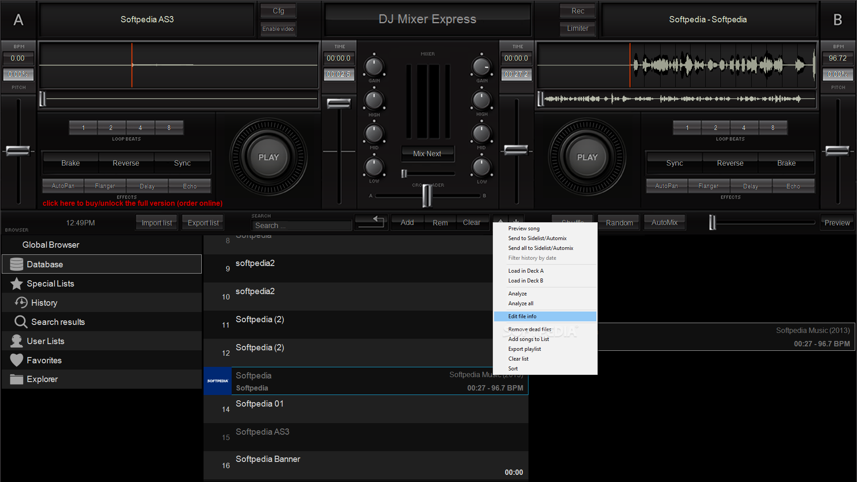
Task: Open User Lists person icon
Action: click(x=17, y=341)
